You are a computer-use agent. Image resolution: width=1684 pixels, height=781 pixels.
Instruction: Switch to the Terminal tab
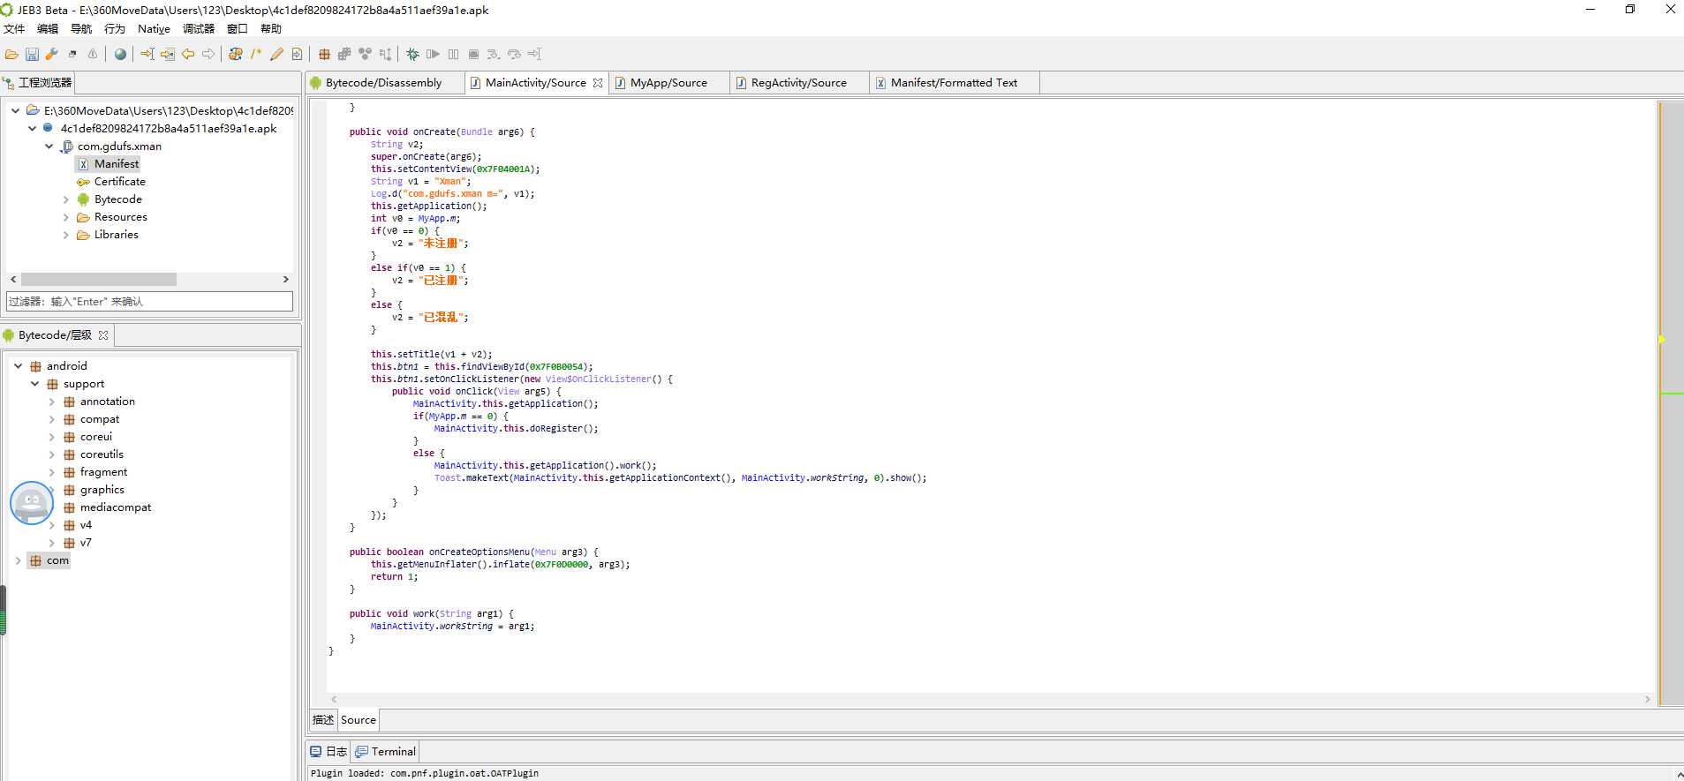(x=392, y=752)
